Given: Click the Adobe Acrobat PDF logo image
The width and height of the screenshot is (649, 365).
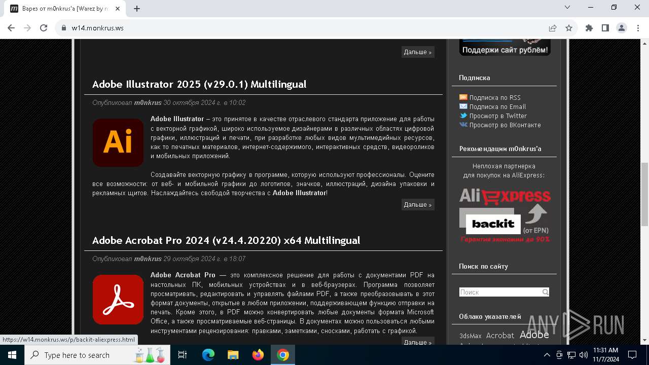Looking at the screenshot, I should click(x=118, y=299).
